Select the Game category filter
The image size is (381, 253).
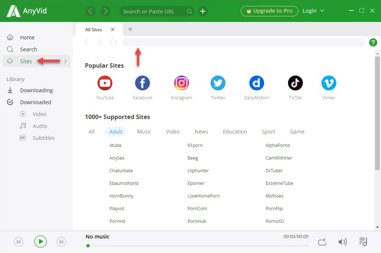tap(297, 132)
